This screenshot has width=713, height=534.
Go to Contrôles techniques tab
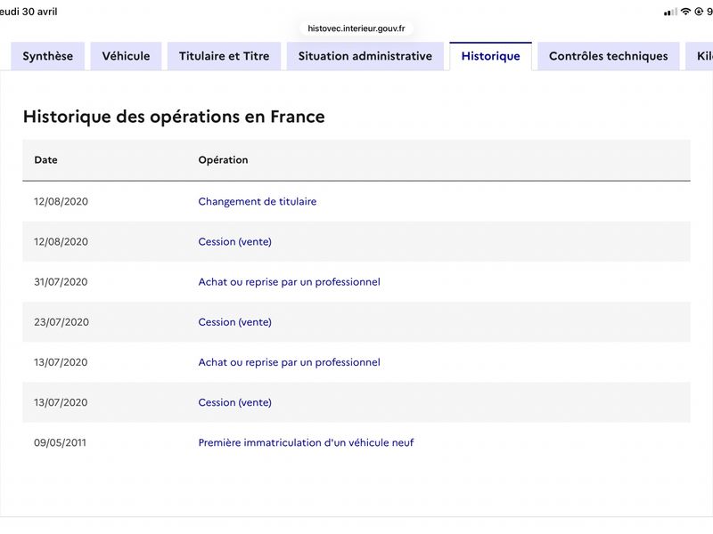[609, 56]
